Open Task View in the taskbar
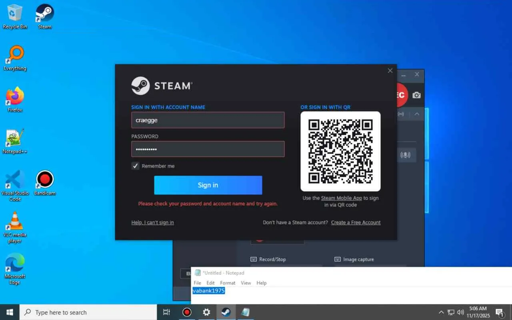512x320 pixels. coord(167,312)
